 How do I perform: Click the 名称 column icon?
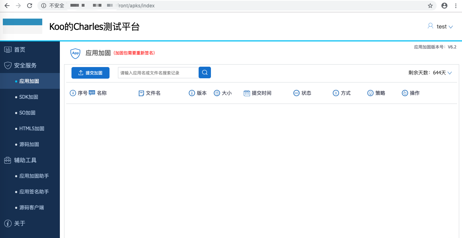click(92, 93)
